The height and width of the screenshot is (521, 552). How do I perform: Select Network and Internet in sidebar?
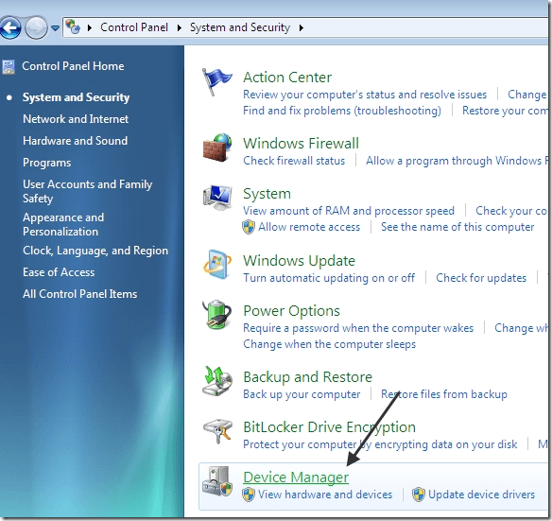76,119
